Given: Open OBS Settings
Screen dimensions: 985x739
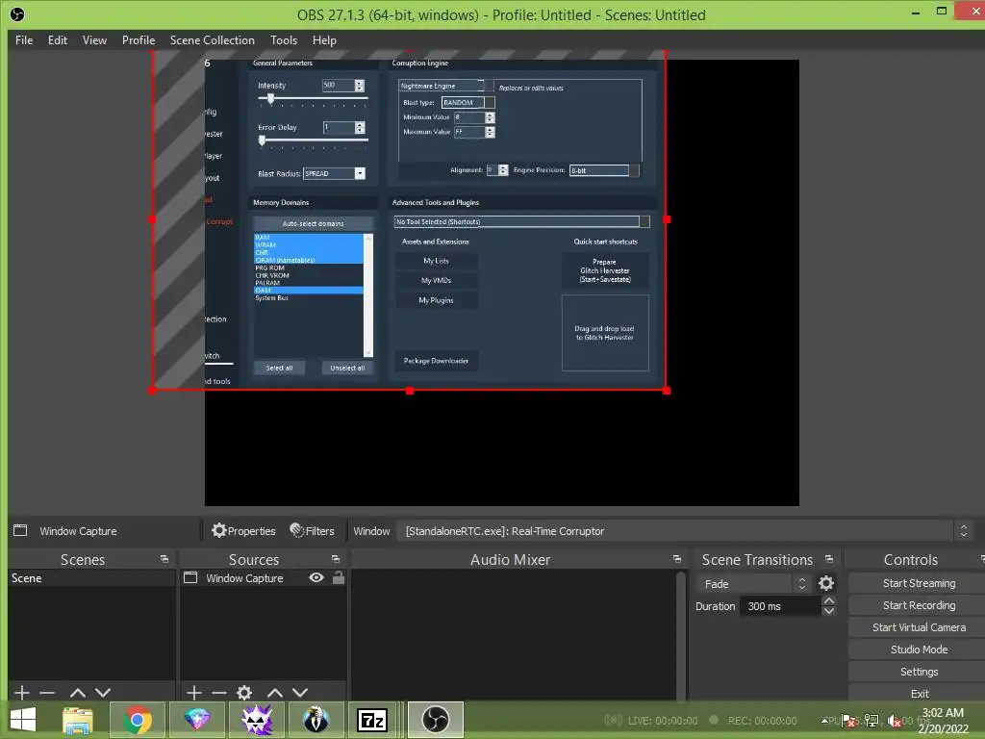Looking at the screenshot, I should 919,671.
